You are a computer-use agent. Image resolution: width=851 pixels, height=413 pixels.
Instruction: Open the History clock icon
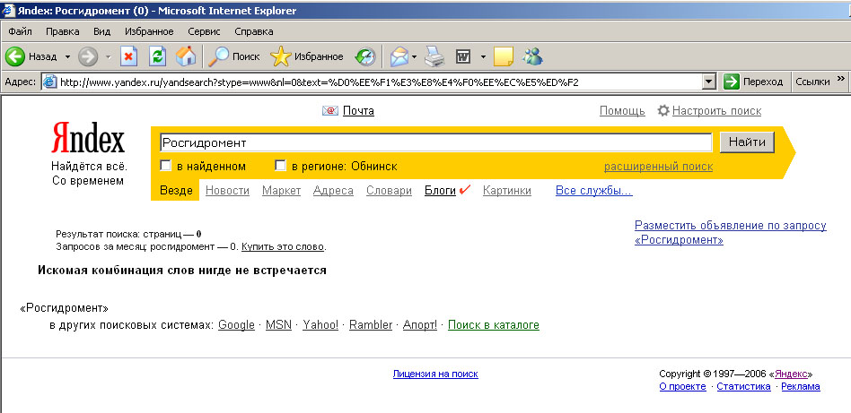[x=364, y=56]
